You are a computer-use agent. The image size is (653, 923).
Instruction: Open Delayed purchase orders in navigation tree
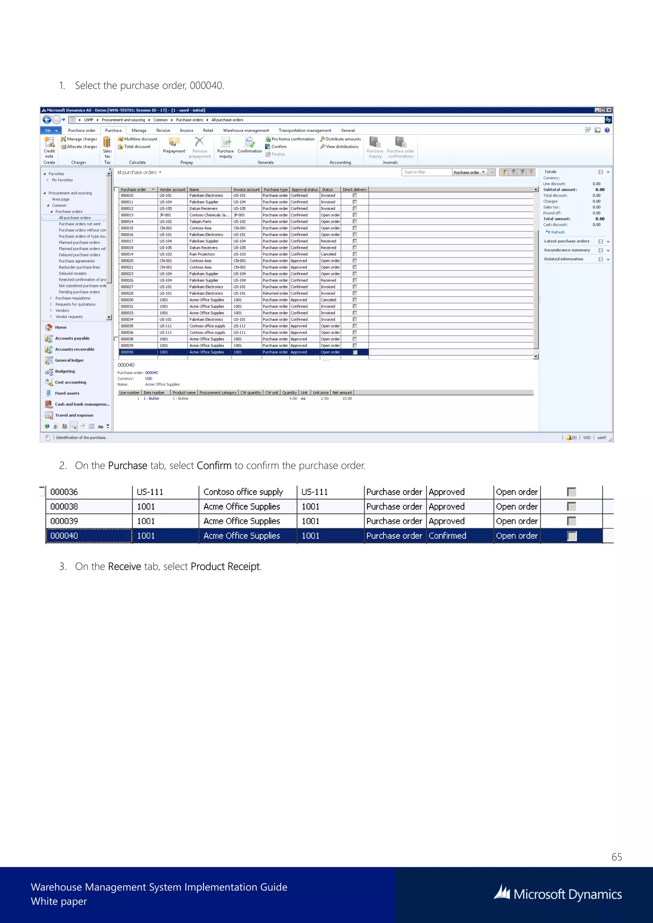[80, 255]
